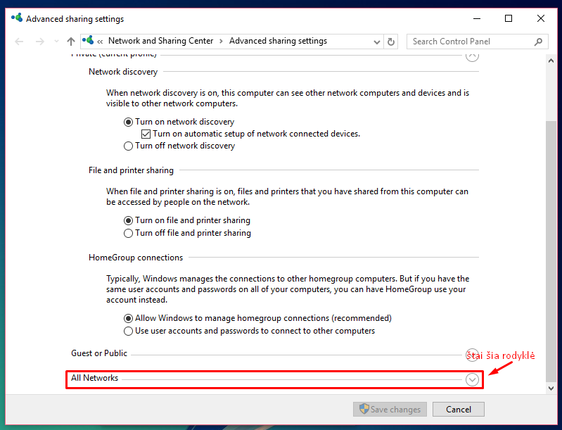Minimize the Advanced sharing settings window
562x430 pixels.
477,18
